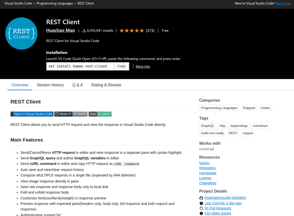Screen dimensions: 294x216
Task: Go to Programming Languages breadcrumb
Action: tap(55, 3)
